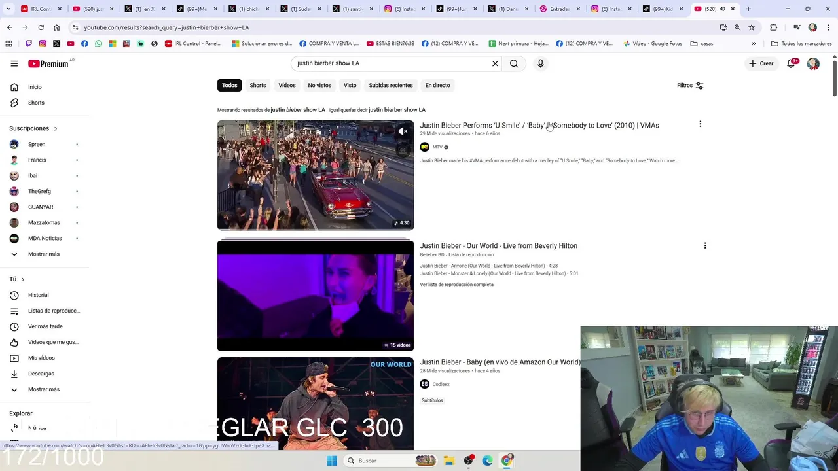Bookmark this page with the star
Image resolution: width=838 pixels, height=471 pixels.
coord(752,27)
